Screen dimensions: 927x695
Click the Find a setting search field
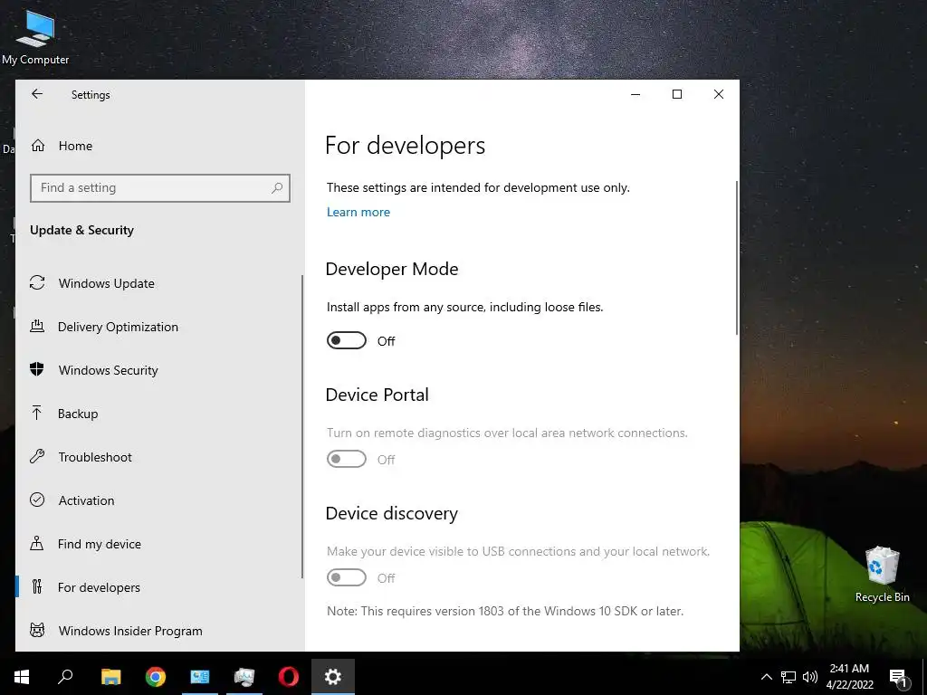coord(159,188)
